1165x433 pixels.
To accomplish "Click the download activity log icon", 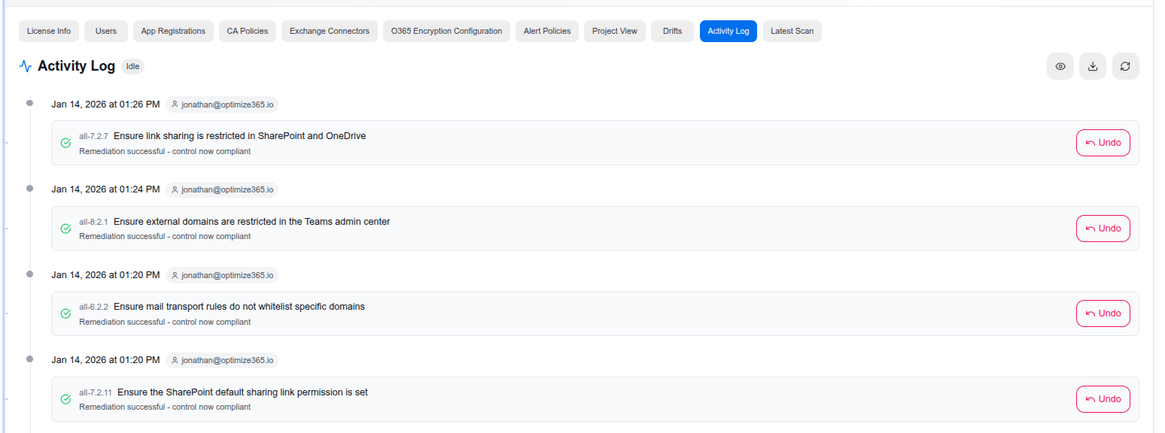I will [x=1093, y=66].
